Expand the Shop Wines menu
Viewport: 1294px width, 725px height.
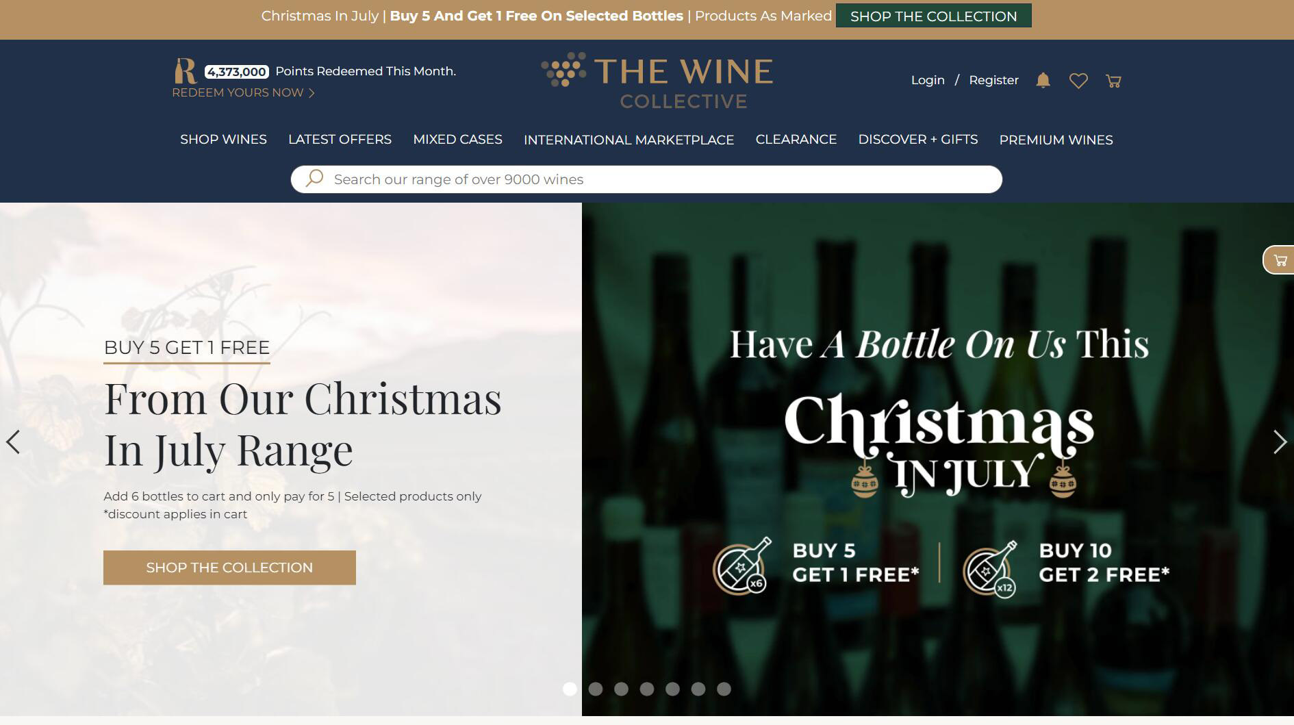tap(223, 140)
